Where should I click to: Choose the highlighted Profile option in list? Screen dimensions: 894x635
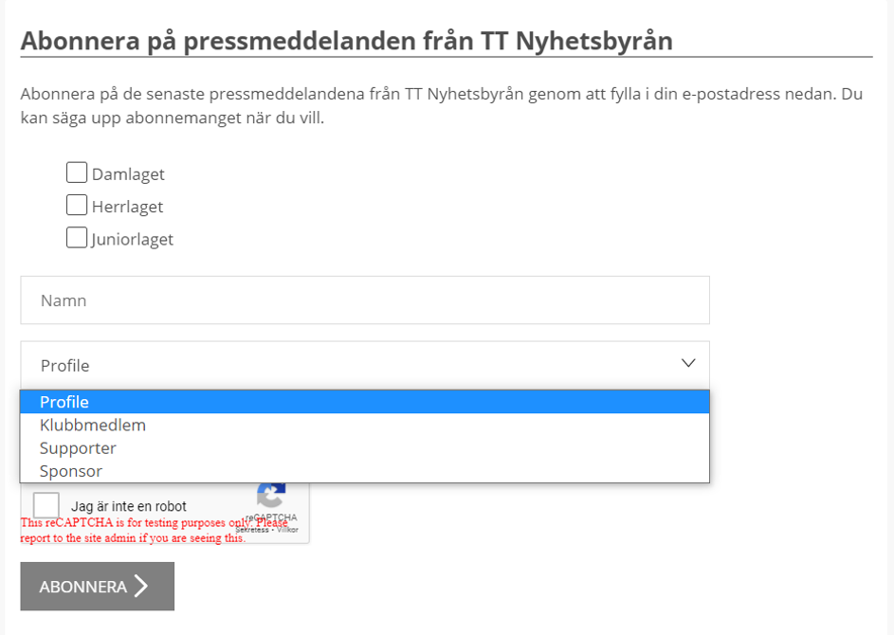pos(365,402)
